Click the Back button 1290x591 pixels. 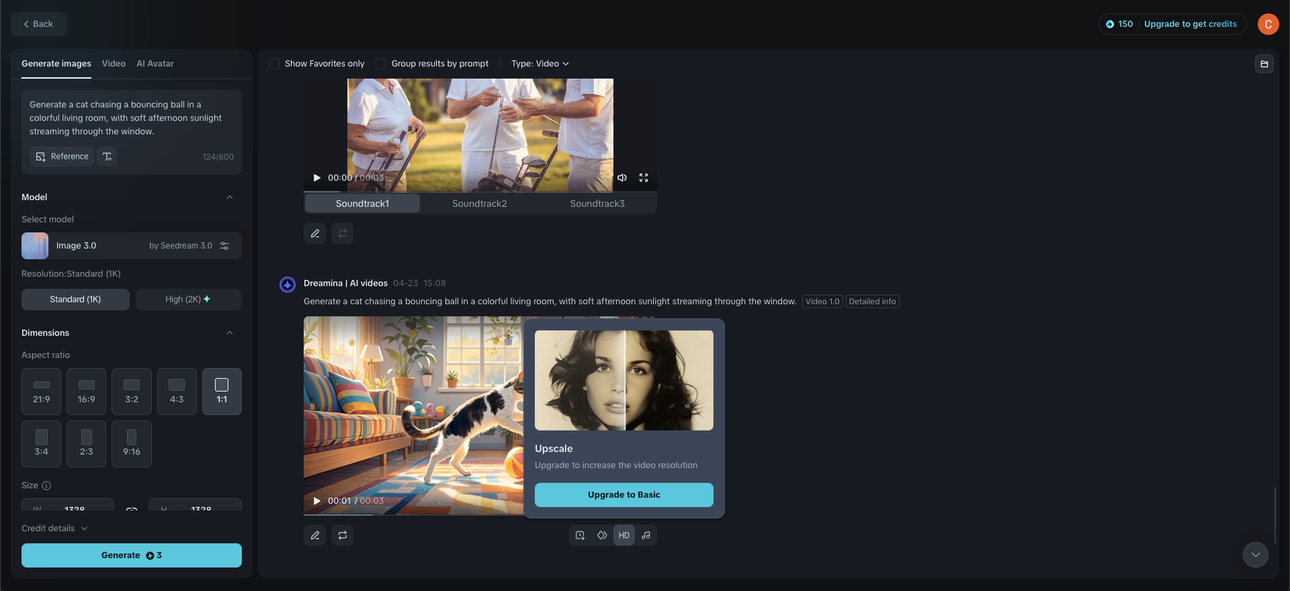[x=38, y=24]
